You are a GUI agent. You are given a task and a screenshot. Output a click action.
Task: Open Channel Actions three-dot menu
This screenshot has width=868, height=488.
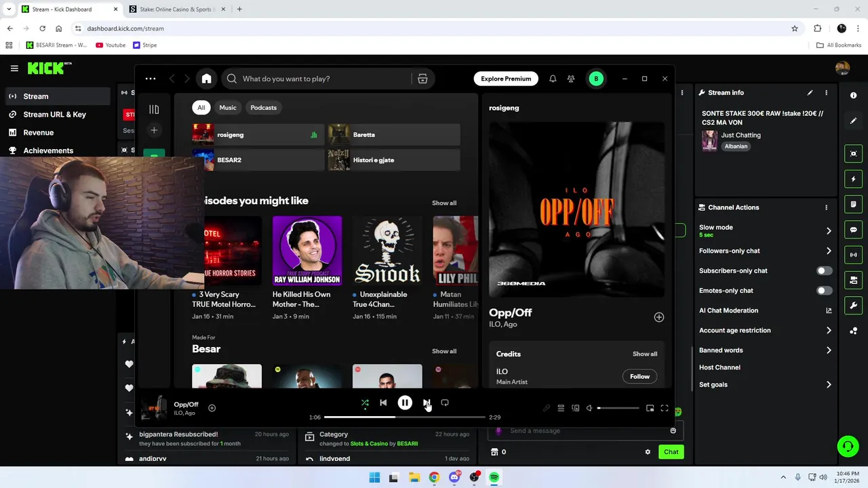(x=826, y=207)
